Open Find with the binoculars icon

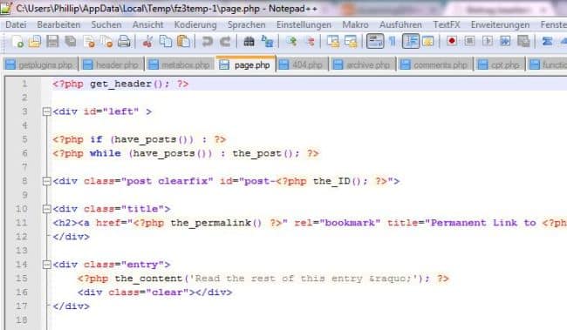tap(249, 42)
